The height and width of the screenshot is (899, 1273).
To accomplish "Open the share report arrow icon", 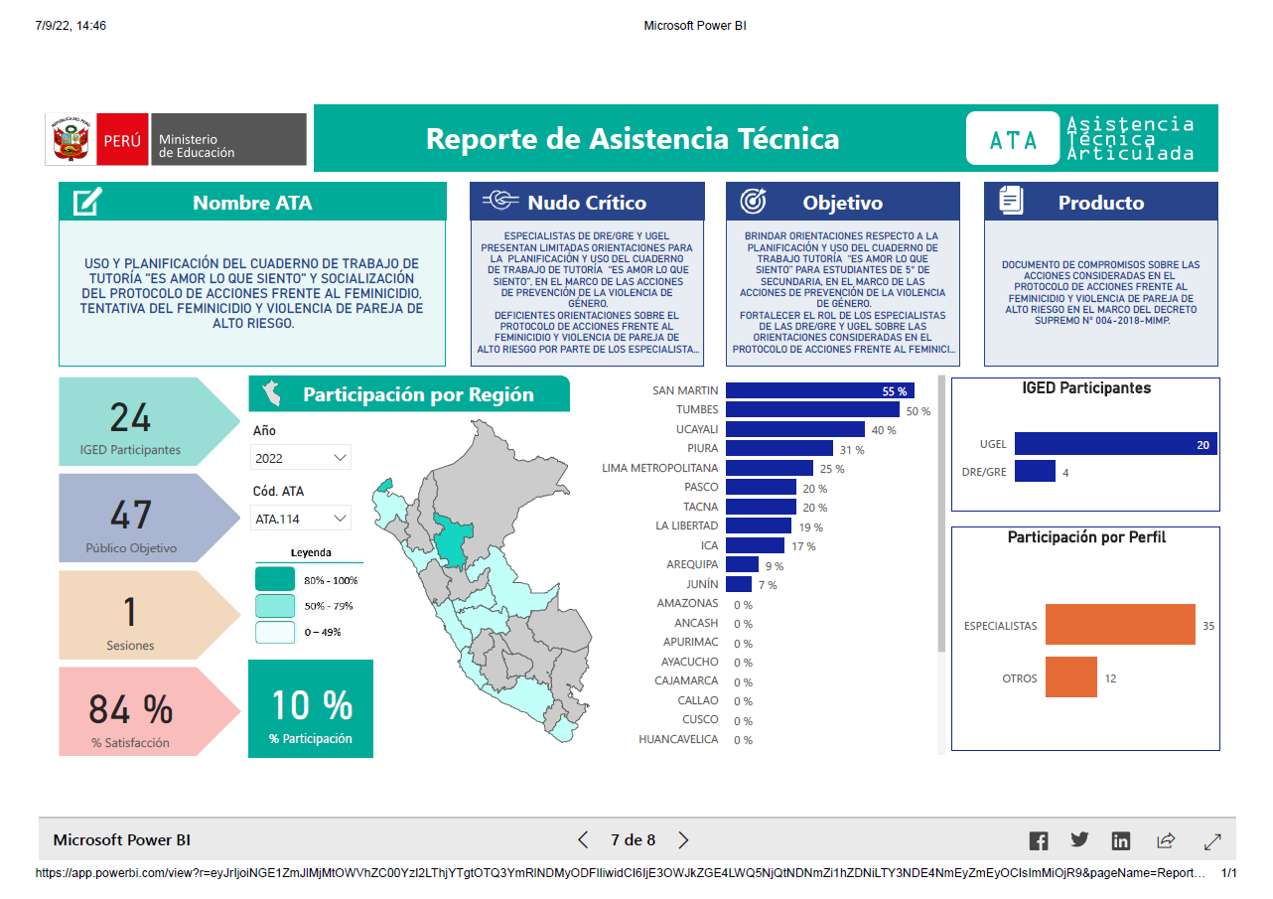I will click(x=1166, y=840).
